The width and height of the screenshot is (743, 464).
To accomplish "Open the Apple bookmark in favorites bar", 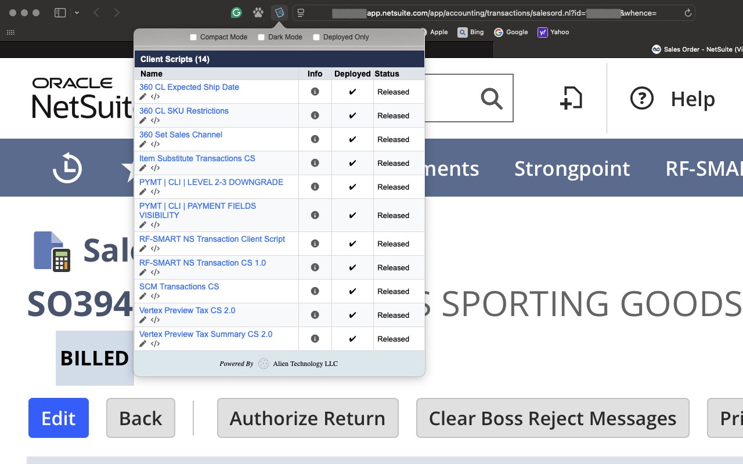I will pos(434,32).
